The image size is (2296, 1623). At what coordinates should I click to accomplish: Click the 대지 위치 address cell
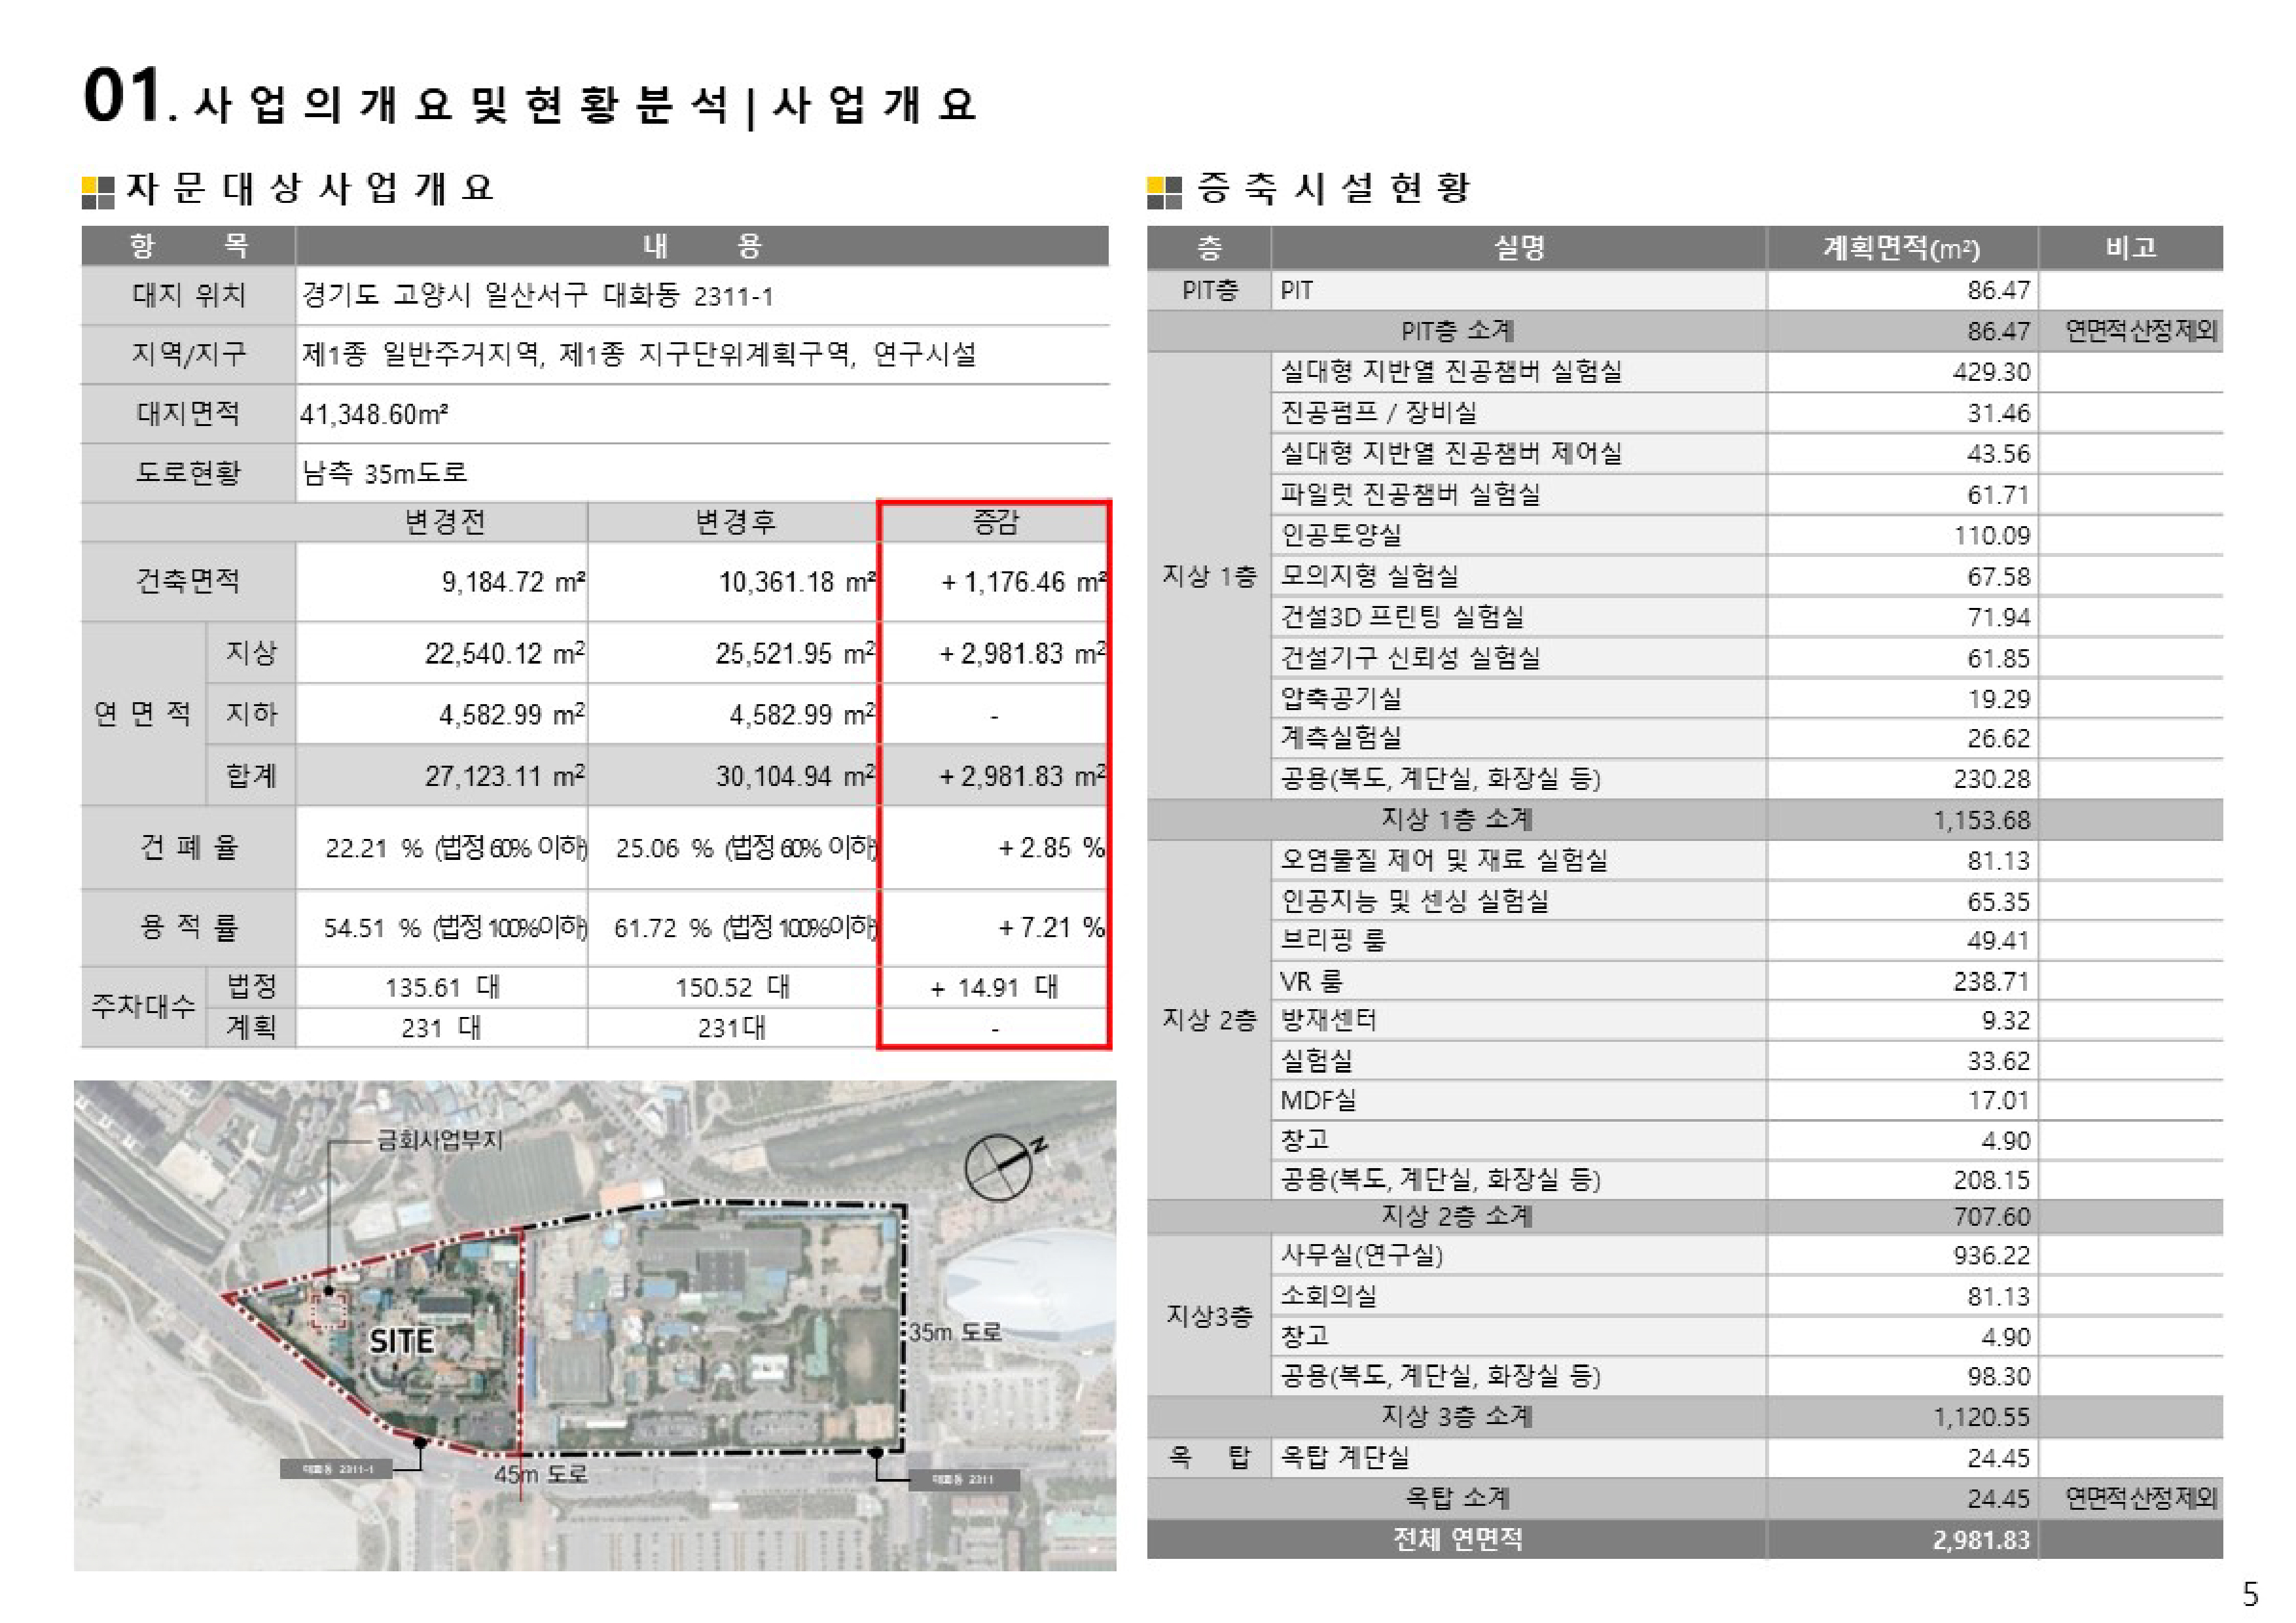[537, 296]
